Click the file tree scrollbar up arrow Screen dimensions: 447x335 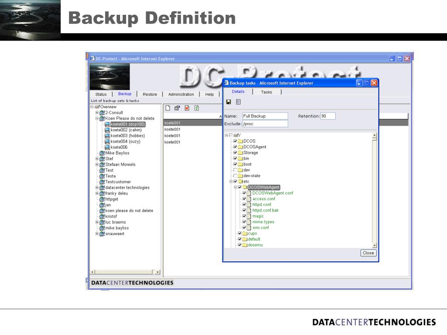click(x=374, y=135)
